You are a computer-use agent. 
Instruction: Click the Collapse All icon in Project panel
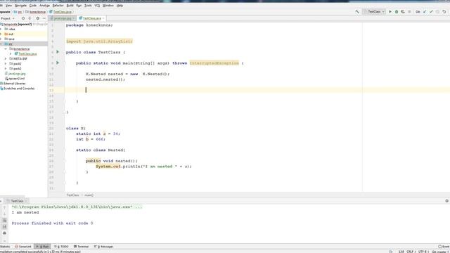click(30, 18)
